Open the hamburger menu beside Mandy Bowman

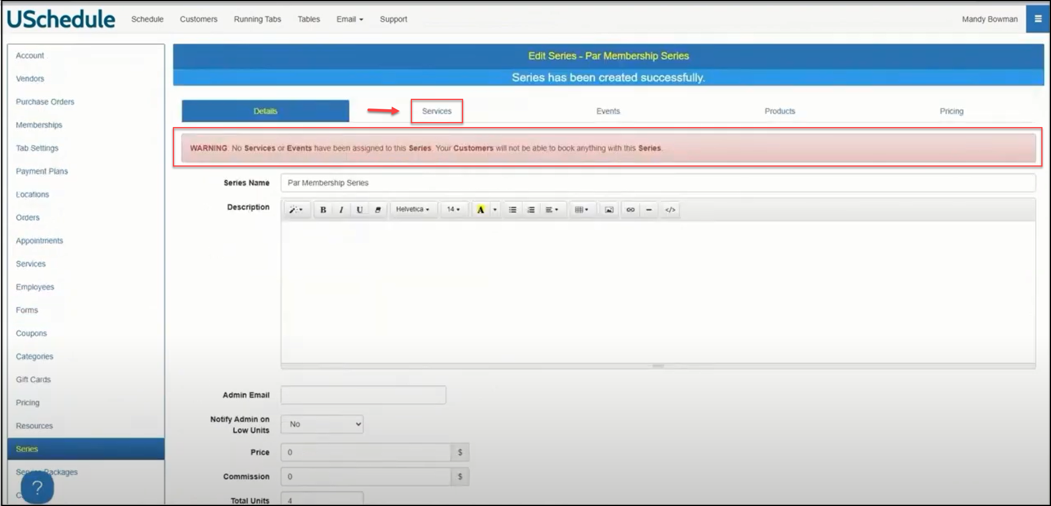click(1037, 19)
